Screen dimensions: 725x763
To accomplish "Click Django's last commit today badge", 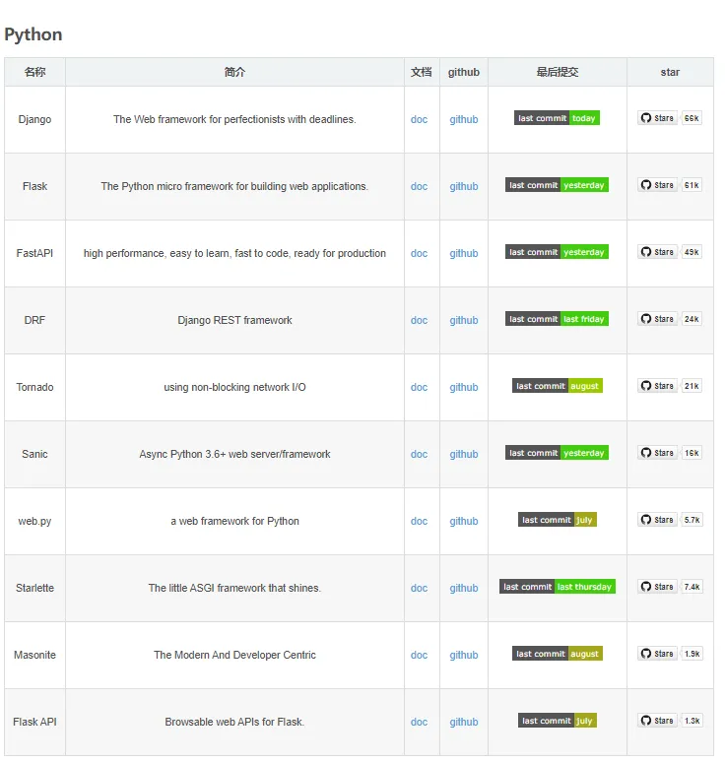I will (x=557, y=118).
